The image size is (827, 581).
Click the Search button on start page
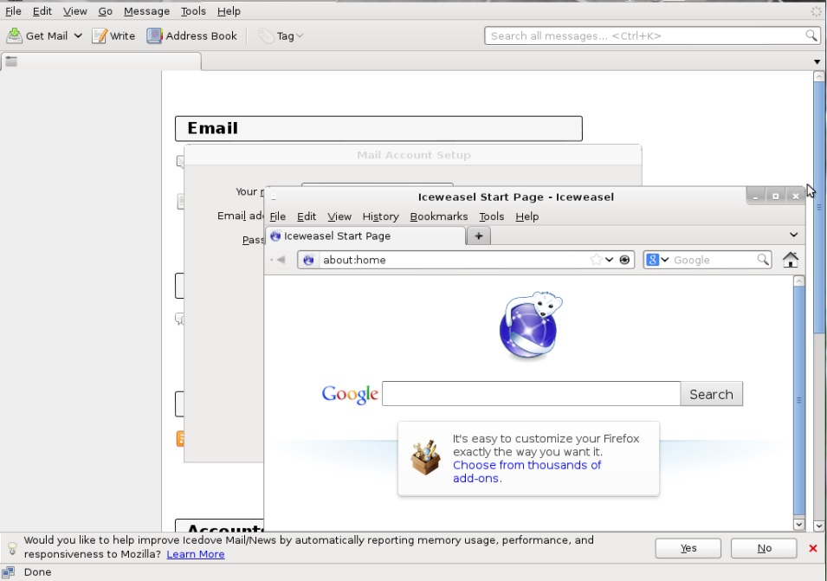pyautogui.click(x=712, y=394)
